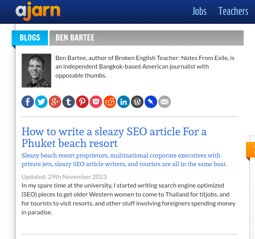The image size is (255, 239).
Task: Share the article by email
Action: [165, 102]
